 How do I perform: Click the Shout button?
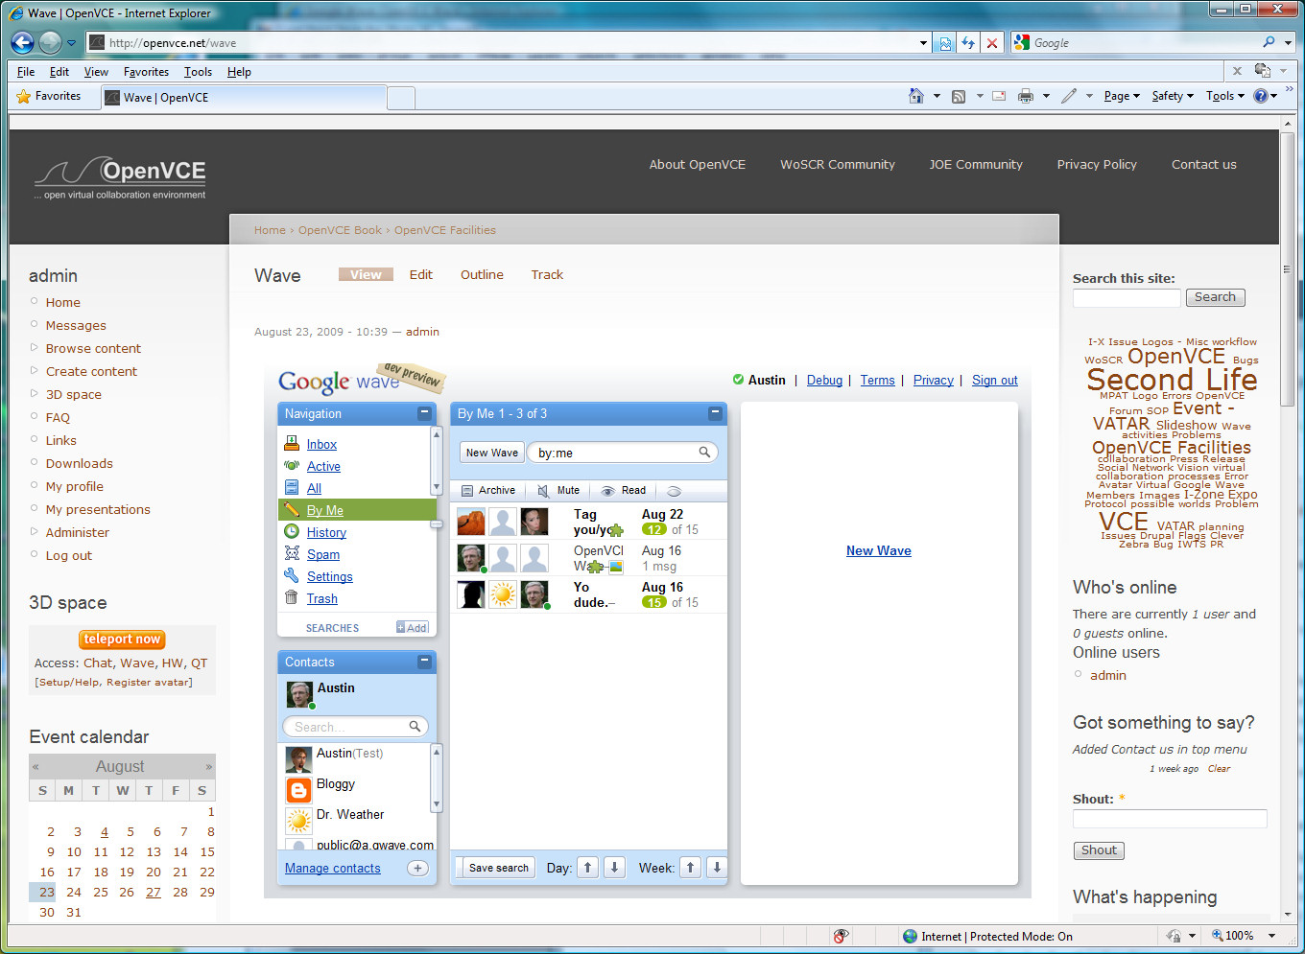click(1099, 850)
